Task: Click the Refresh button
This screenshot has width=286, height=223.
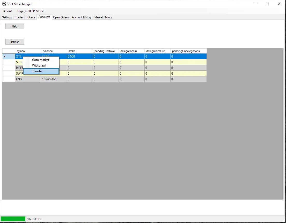Action: [15, 42]
